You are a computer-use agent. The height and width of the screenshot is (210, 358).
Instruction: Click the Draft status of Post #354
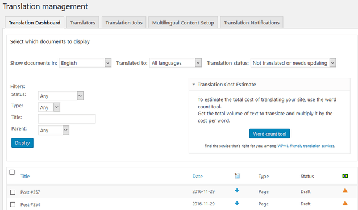point(306,204)
